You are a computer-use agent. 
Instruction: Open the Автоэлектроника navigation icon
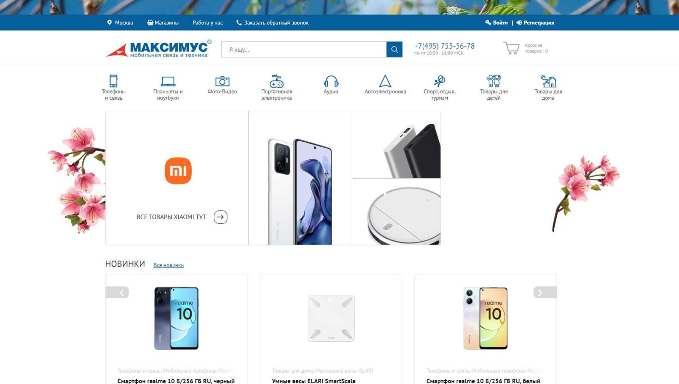385,81
